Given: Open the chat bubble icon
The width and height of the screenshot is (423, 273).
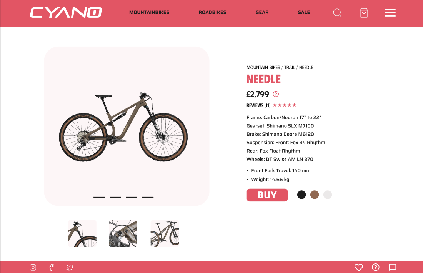Looking at the screenshot, I should pos(392,267).
